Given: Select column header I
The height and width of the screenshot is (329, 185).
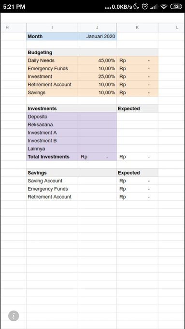Looking at the screenshot, I should click(x=52, y=28).
